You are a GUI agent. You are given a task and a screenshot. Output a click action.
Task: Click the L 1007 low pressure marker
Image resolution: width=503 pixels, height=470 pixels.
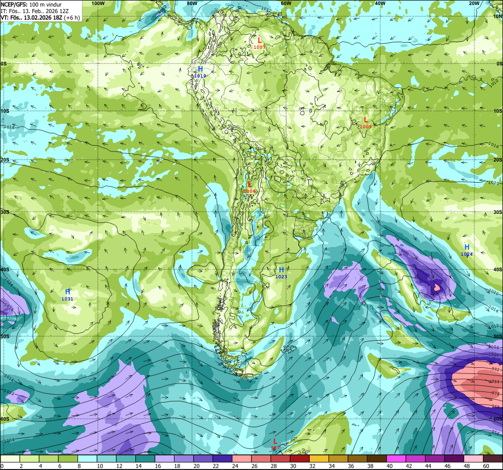[x=260, y=43]
